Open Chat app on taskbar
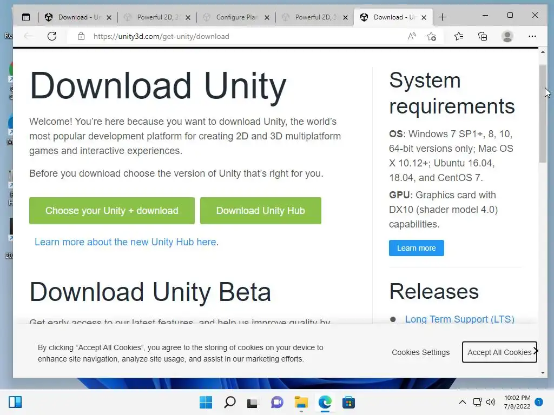Viewport: 554px width, 415px height. (277, 402)
